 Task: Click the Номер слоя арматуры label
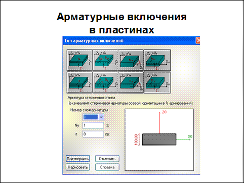89,110
